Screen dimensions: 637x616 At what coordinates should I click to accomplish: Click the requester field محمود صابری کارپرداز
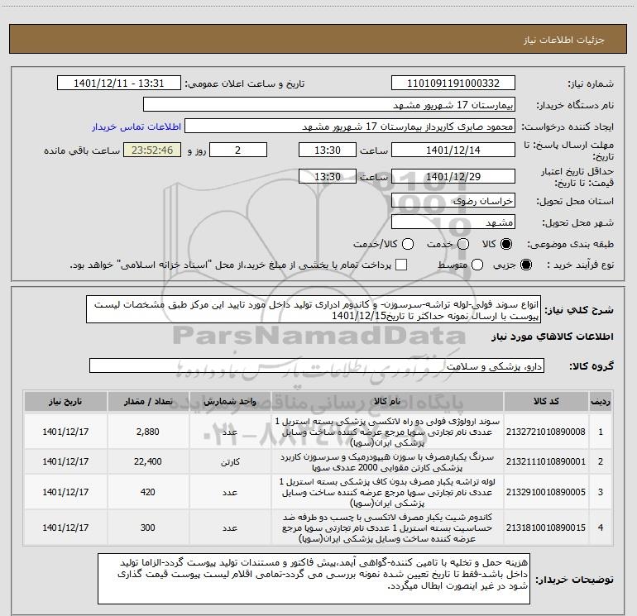click(x=350, y=126)
